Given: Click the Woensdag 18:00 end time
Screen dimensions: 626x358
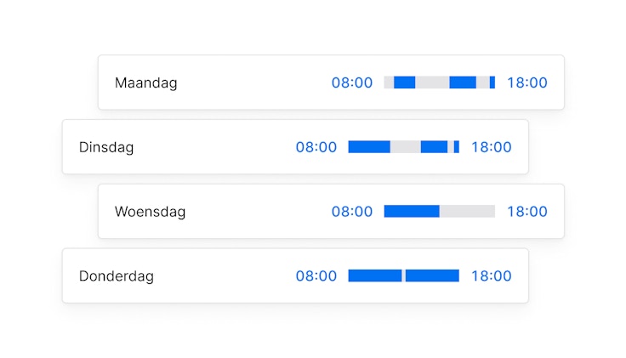Looking at the screenshot, I should 527,212.
